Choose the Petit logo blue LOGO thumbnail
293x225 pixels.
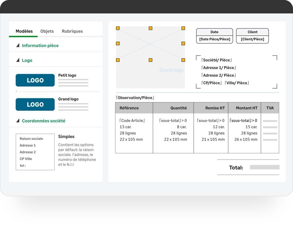tap(35, 80)
